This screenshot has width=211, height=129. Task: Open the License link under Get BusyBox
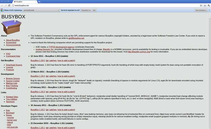[x=9, y=67]
